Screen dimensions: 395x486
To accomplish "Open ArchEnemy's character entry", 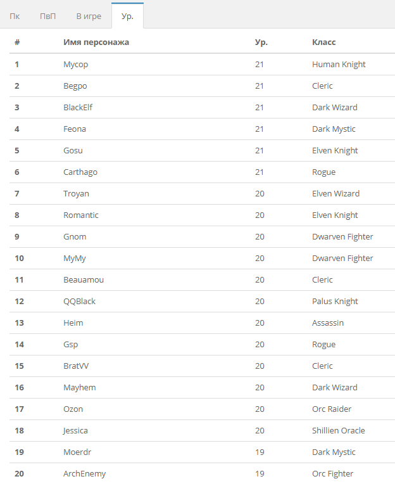I will click(x=84, y=474).
